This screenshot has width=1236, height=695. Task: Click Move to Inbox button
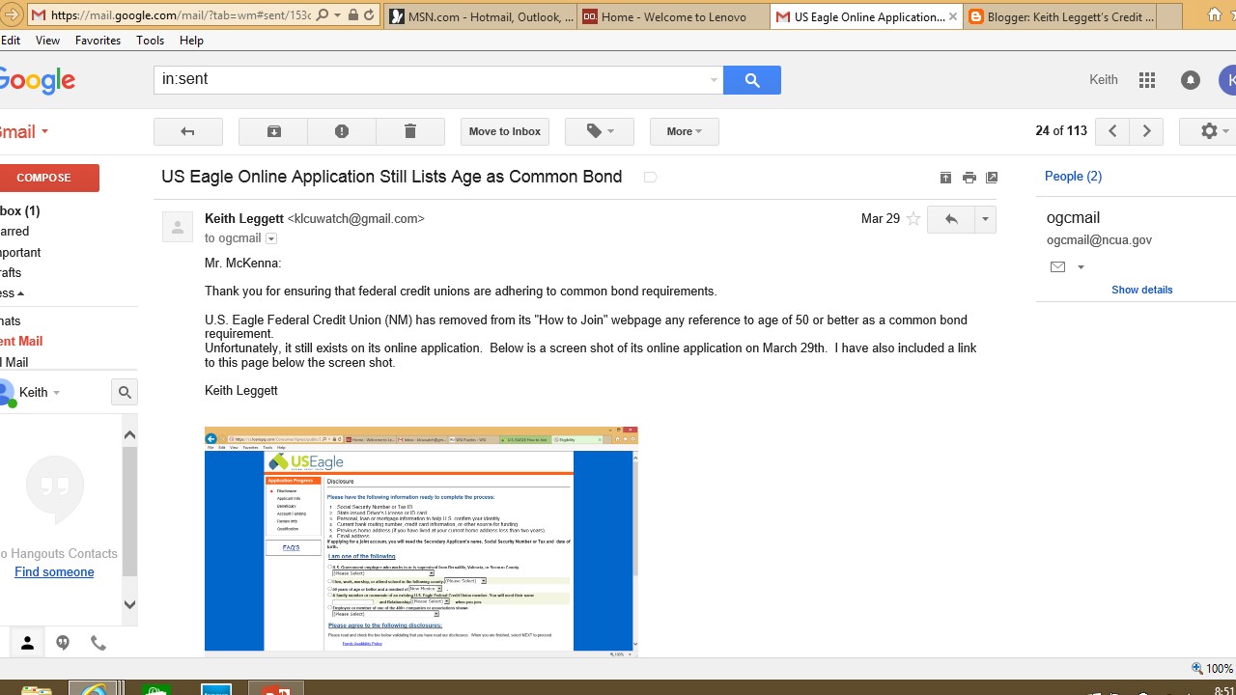tap(505, 131)
